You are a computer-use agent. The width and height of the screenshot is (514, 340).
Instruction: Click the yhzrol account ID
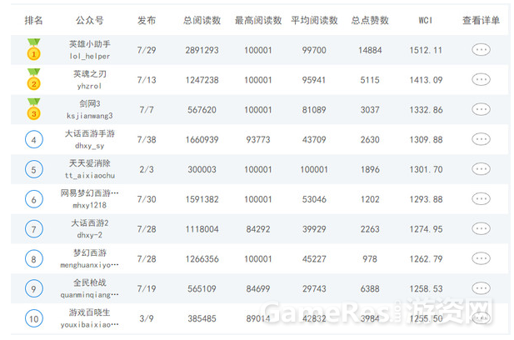point(90,86)
